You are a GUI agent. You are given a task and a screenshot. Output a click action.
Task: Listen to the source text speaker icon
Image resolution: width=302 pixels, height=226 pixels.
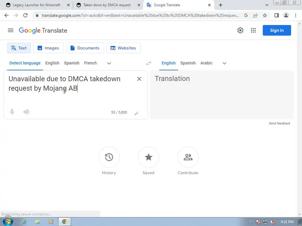(x=26, y=112)
